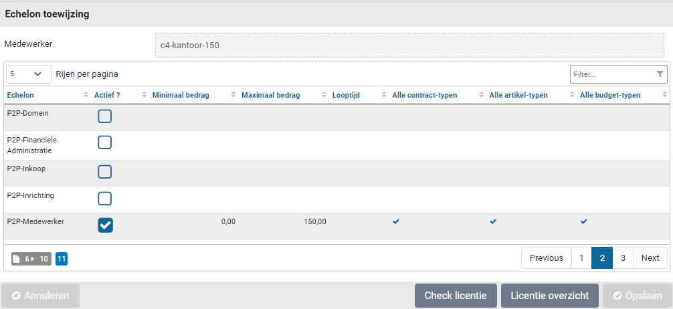Go to page 3
This screenshot has width=673, height=309.
pyautogui.click(x=623, y=258)
